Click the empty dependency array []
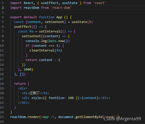 coord(22,74)
